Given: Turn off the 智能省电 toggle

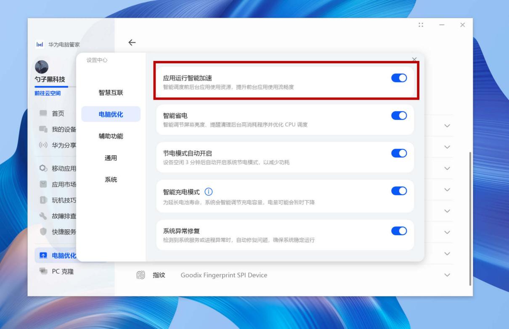Looking at the screenshot, I should [400, 116].
